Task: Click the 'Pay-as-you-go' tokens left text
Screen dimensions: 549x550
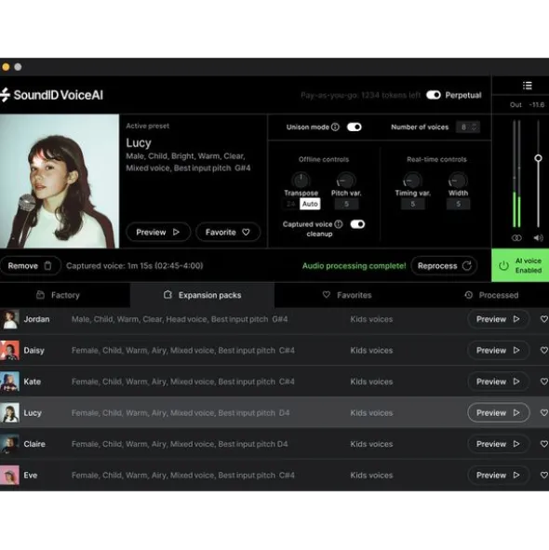Action: click(361, 95)
